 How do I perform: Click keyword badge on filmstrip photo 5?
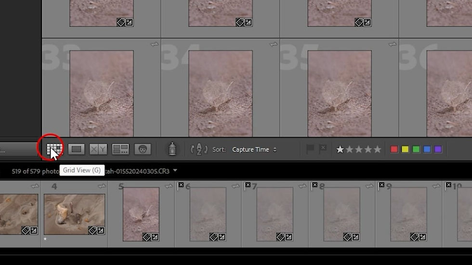click(x=146, y=237)
